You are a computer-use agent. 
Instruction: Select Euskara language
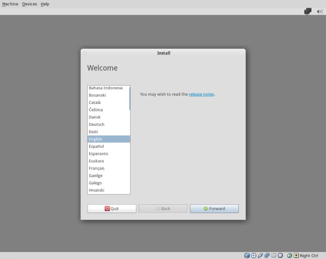[x=109, y=161]
